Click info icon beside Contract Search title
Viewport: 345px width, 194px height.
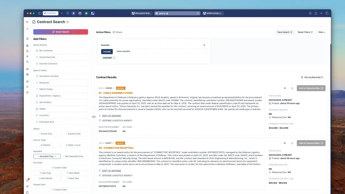[x=68, y=22]
